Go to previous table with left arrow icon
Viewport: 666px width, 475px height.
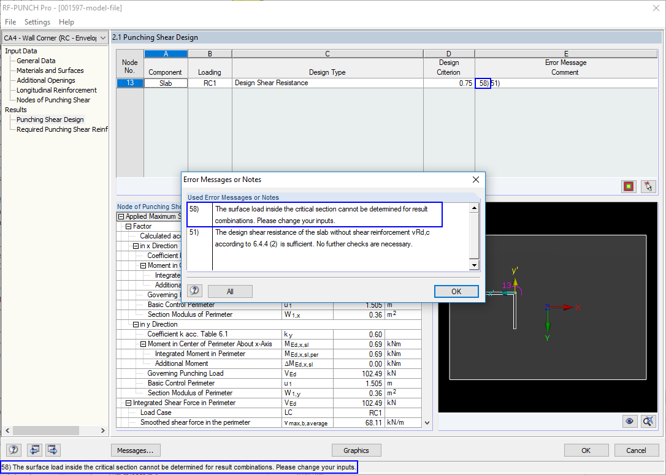tap(34, 450)
